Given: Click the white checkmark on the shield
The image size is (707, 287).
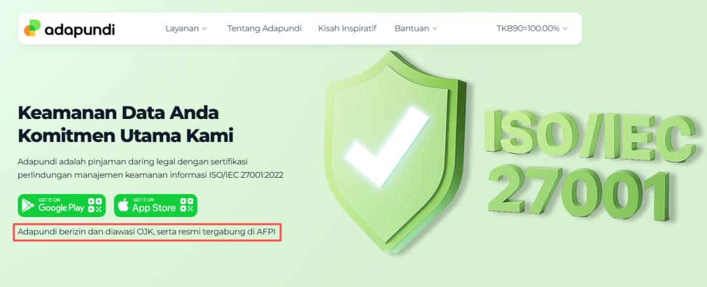Looking at the screenshot, I should [388, 146].
